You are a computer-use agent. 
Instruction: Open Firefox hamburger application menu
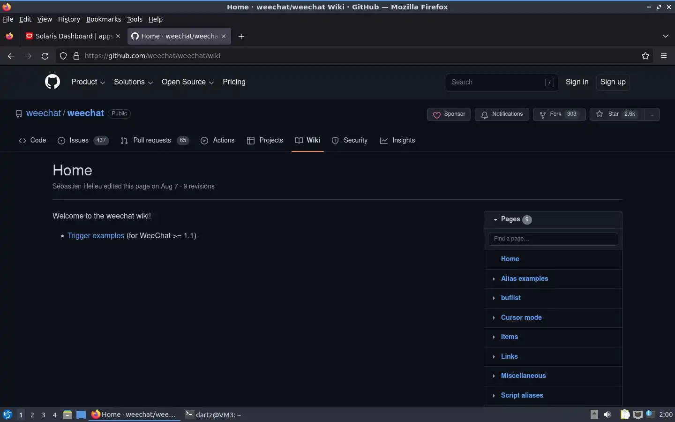pyautogui.click(x=664, y=56)
